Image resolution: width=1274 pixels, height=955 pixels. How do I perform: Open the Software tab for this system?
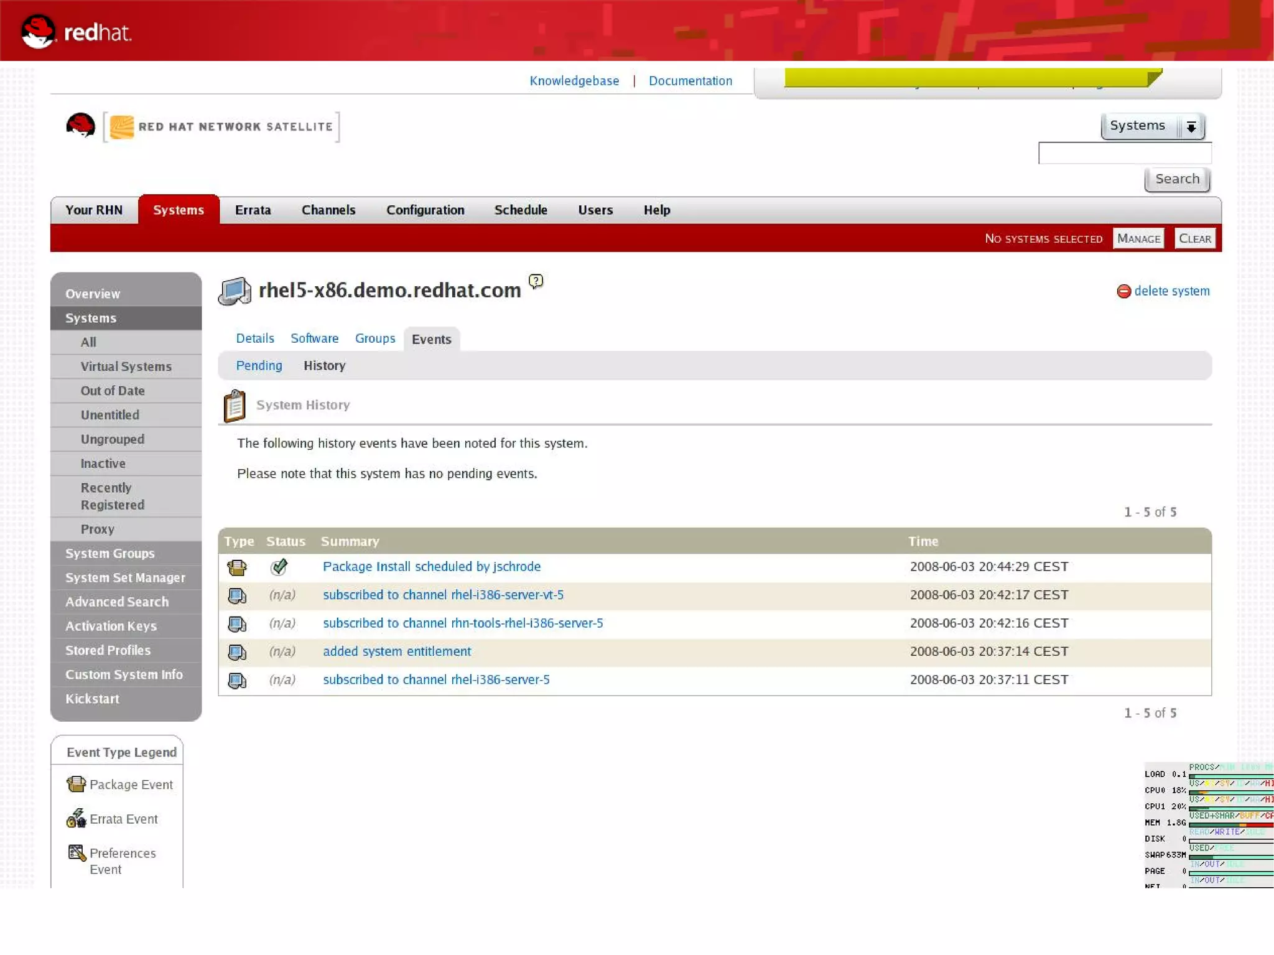pos(314,338)
